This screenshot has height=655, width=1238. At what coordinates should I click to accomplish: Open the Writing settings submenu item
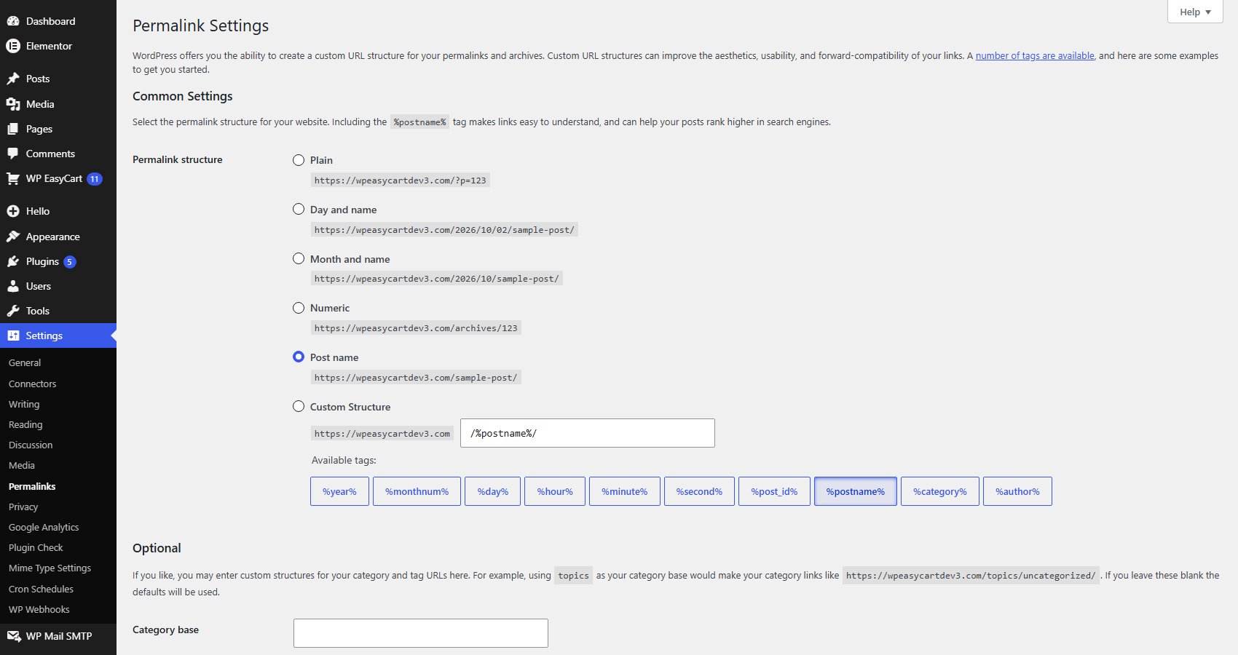24,404
